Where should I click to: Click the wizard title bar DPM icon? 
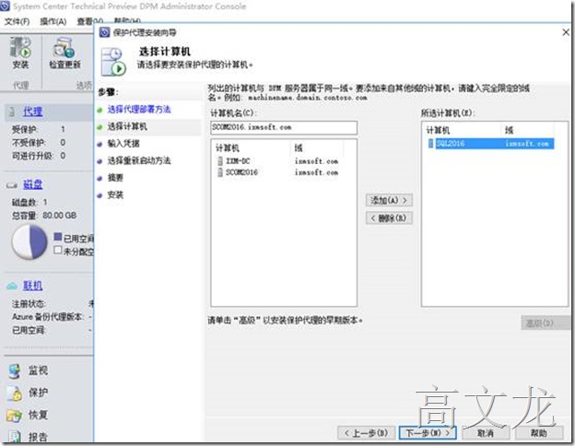(104, 32)
